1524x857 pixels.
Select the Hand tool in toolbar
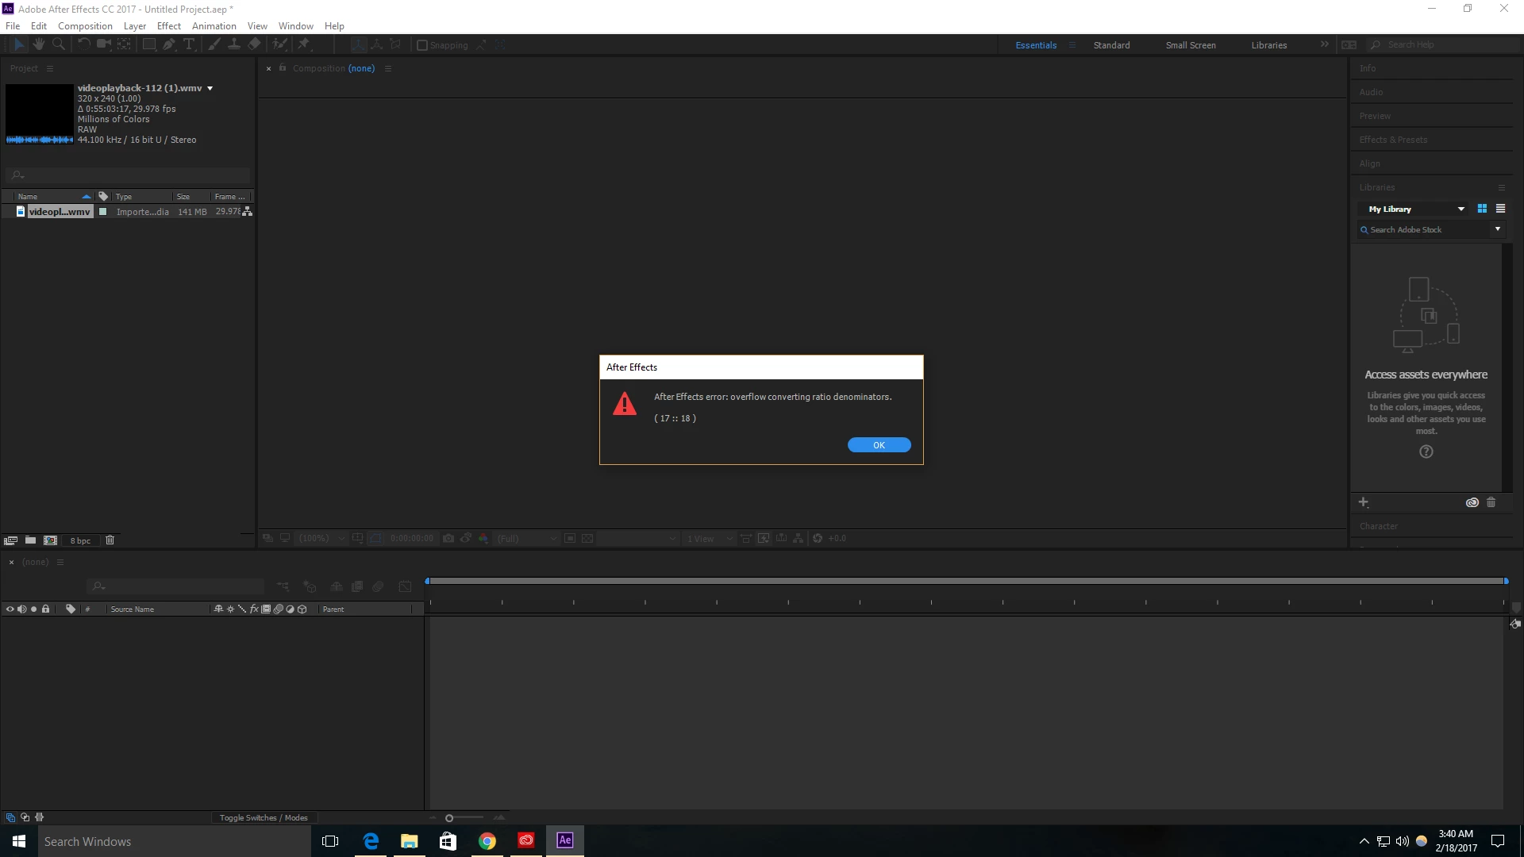coord(38,44)
